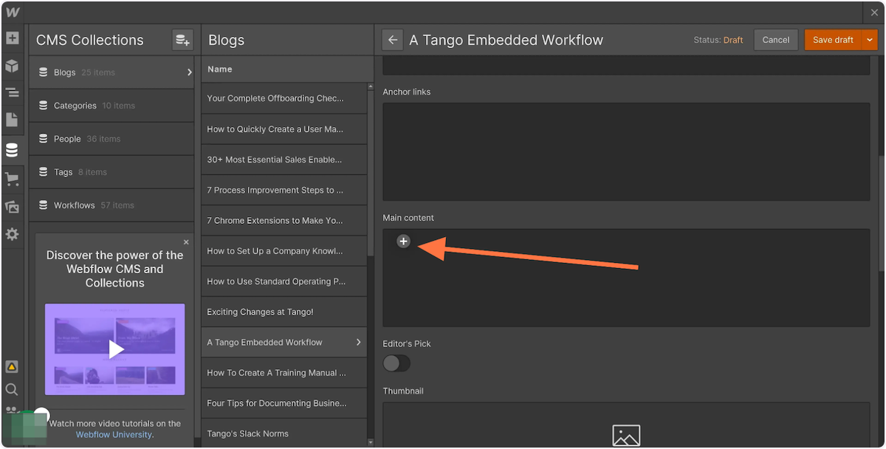
Task: Click the Workflows collection database icon
Action: tap(44, 205)
